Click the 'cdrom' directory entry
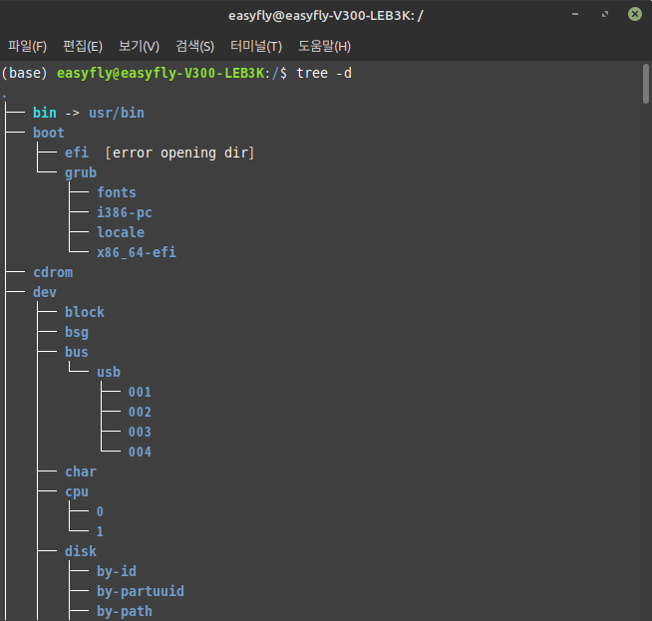The width and height of the screenshot is (652, 621). tap(53, 273)
